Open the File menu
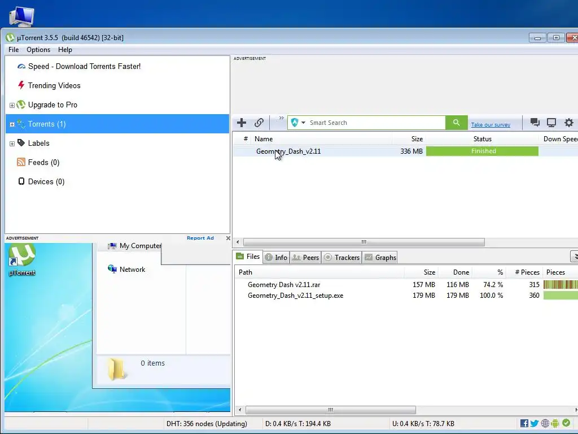The width and height of the screenshot is (578, 434). tap(14, 50)
